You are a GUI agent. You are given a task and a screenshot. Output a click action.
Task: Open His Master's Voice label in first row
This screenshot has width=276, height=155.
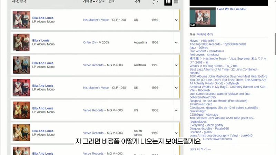pos(96,20)
